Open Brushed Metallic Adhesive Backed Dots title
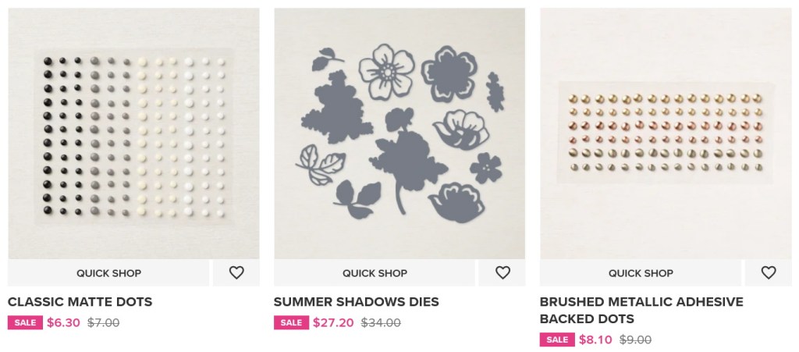The width and height of the screenshot is (799, 352). click(641, 310)
